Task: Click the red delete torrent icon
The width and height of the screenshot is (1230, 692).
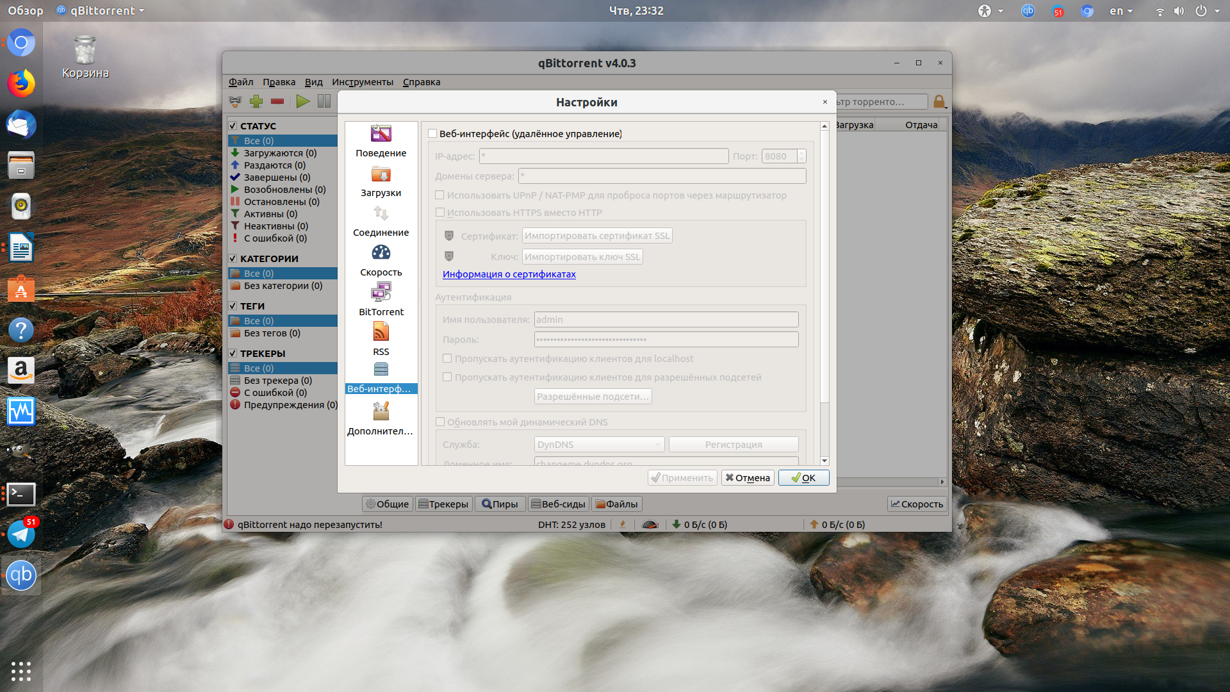Action: click(277, 101)
